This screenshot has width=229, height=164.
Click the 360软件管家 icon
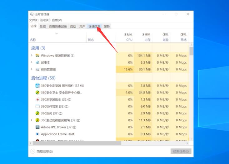[x=37, y=106]
